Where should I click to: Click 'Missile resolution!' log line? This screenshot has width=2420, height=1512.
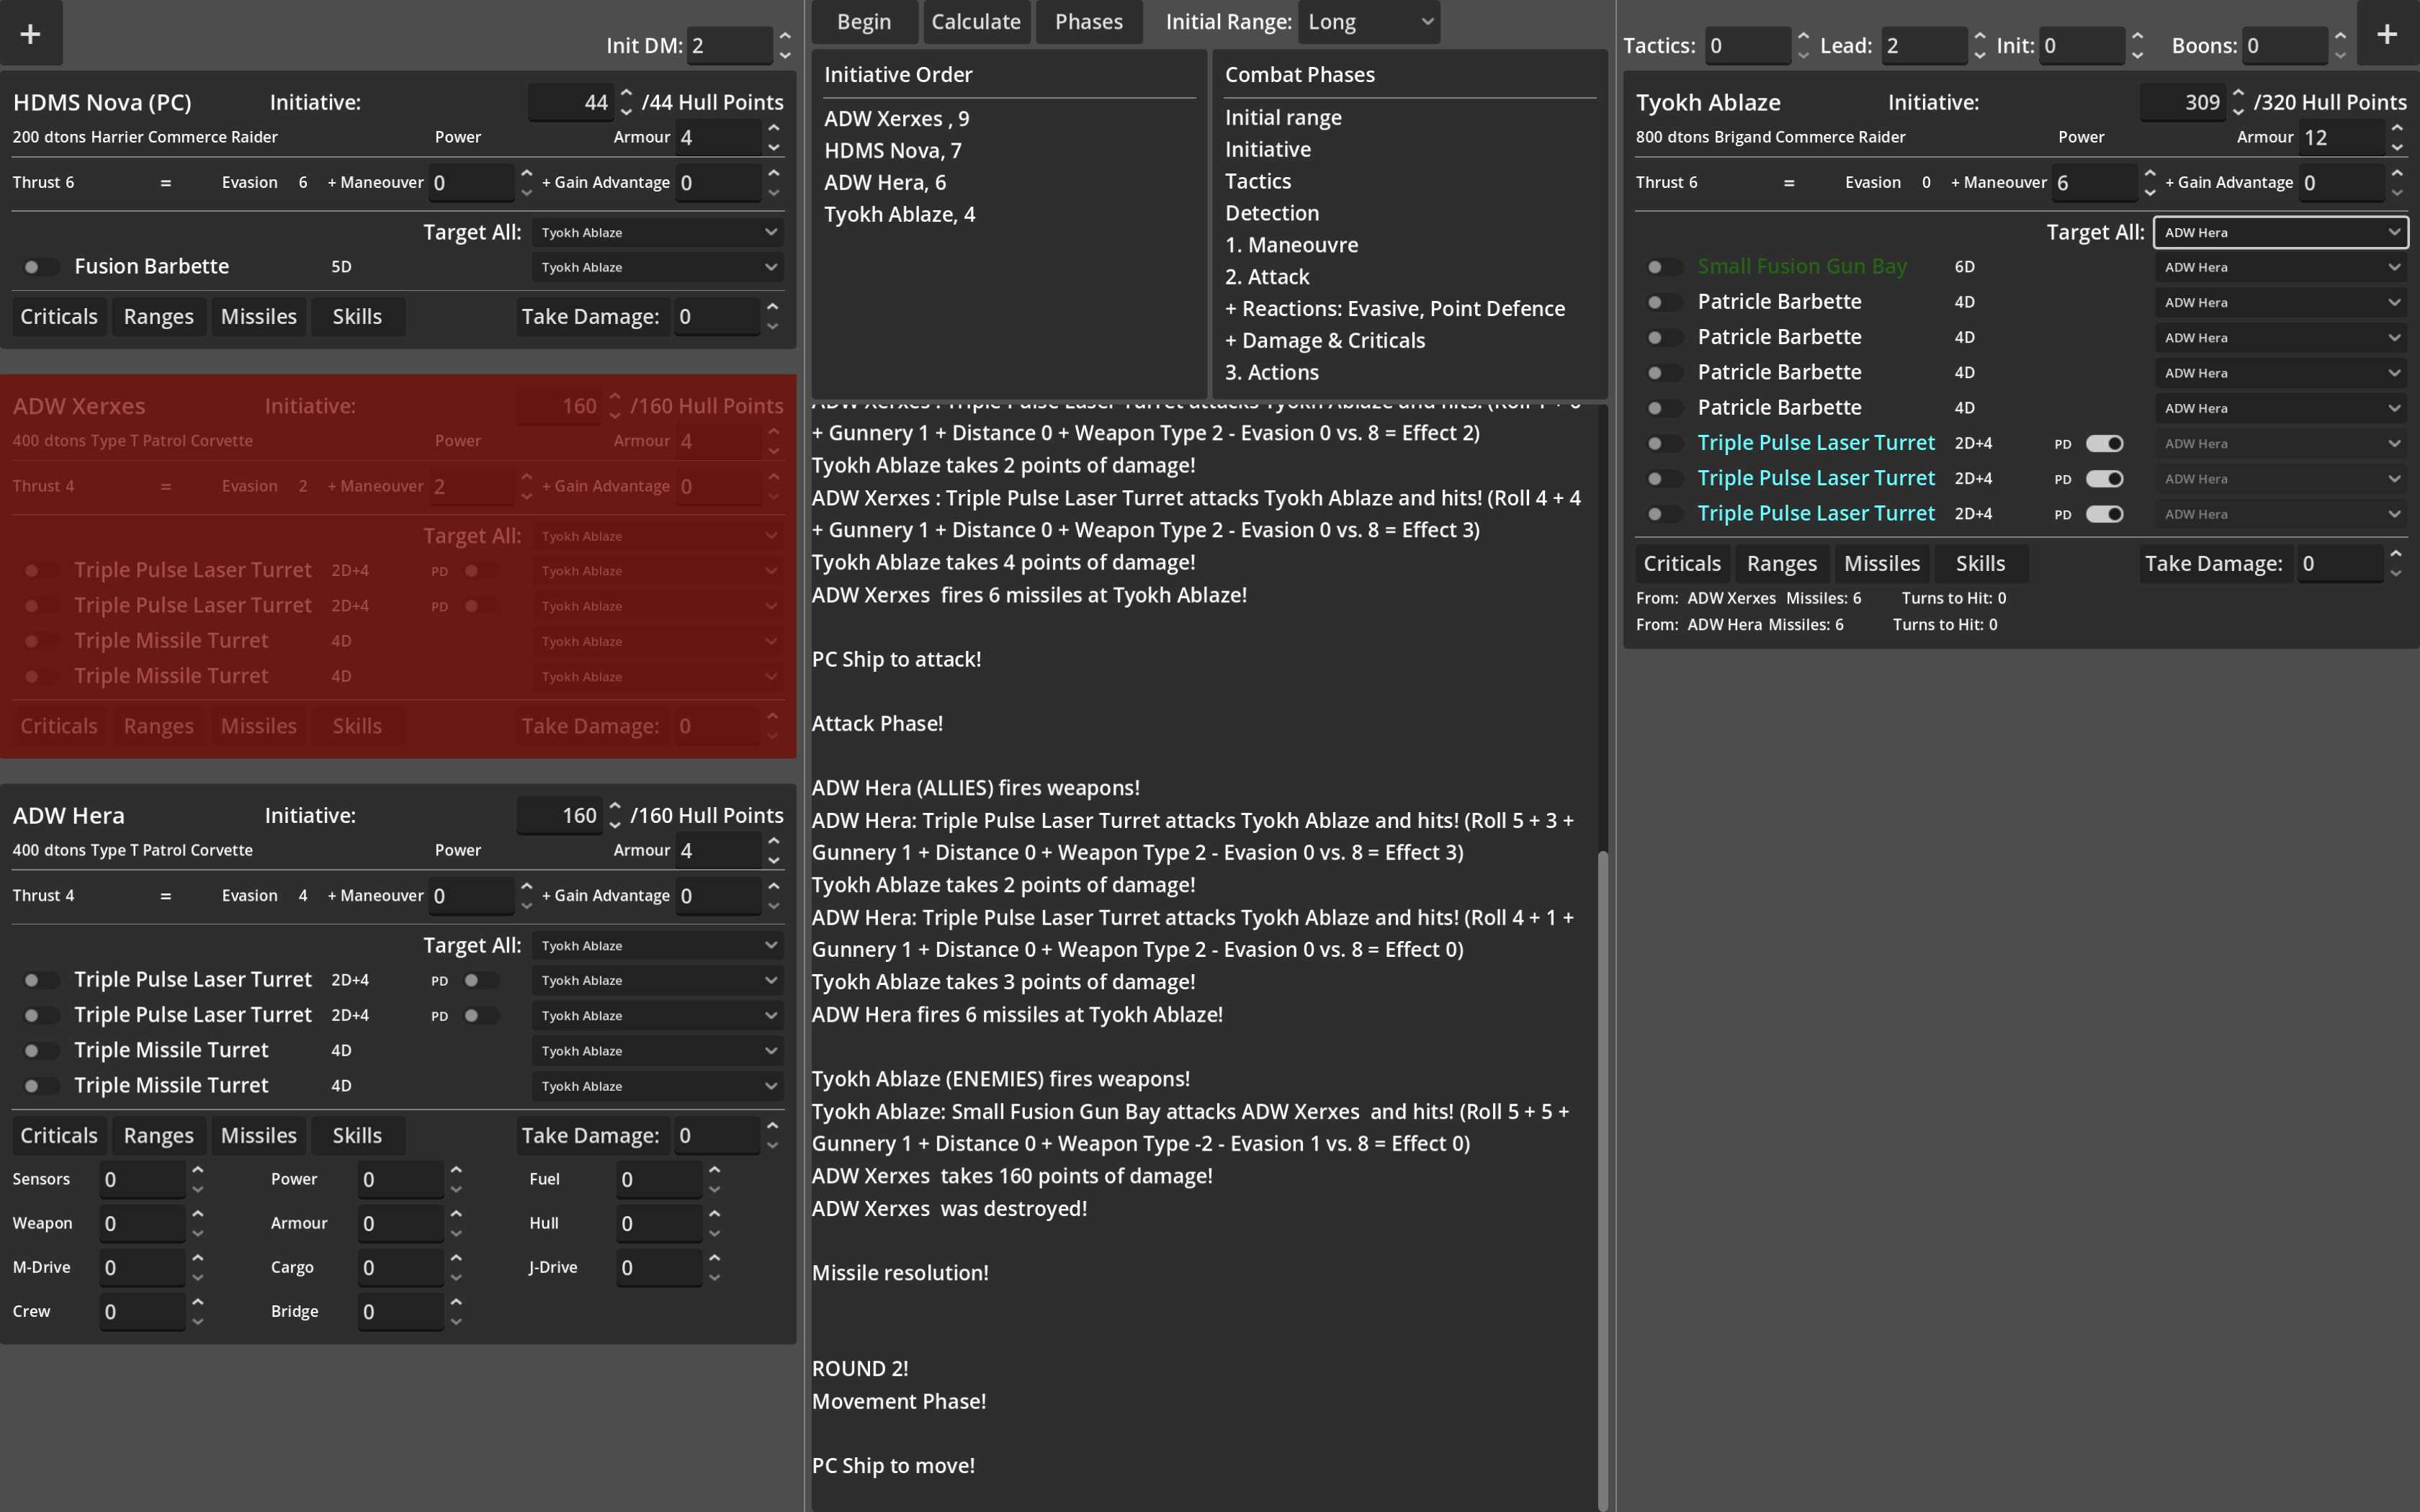900,1273
